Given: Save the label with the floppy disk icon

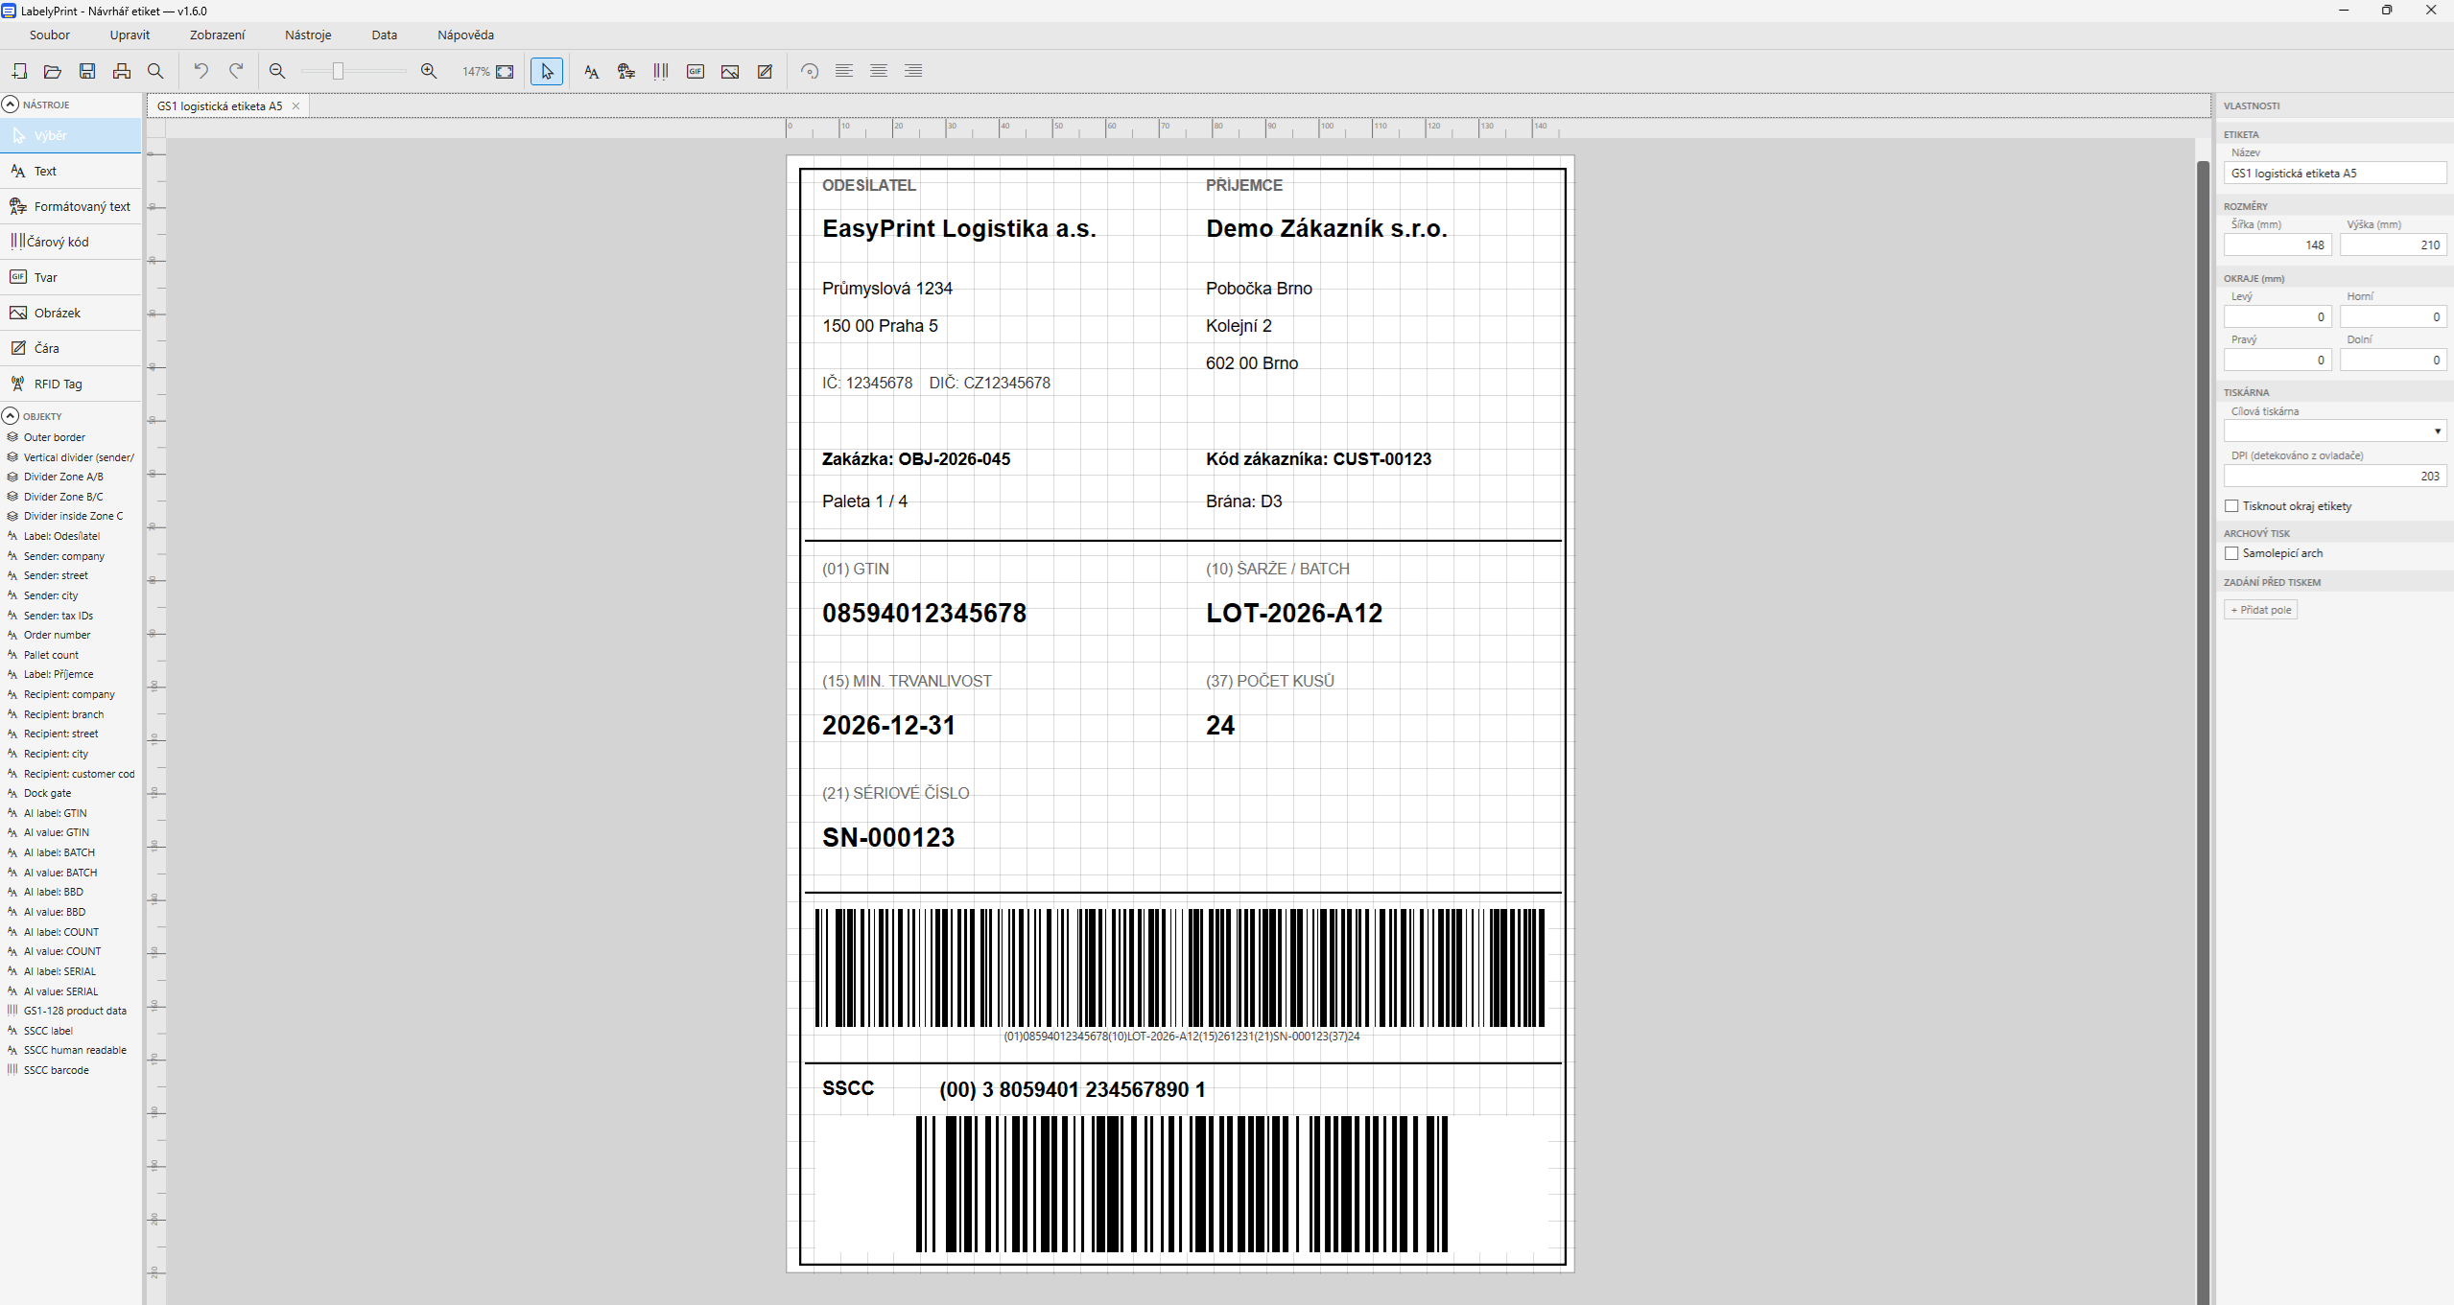Looking at the screenshot, I should pyautogui.click(x=87, y=71).
